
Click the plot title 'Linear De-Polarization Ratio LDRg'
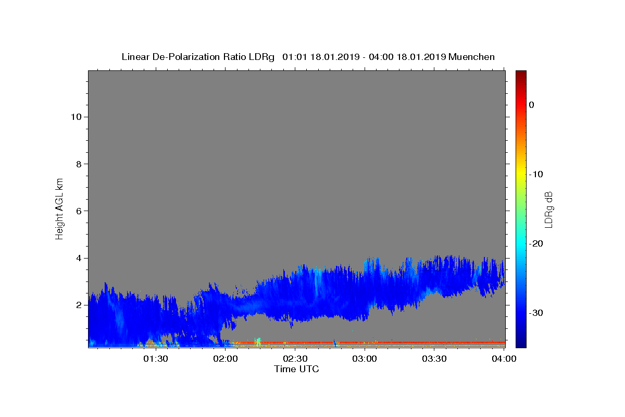(x=198, y=57)
